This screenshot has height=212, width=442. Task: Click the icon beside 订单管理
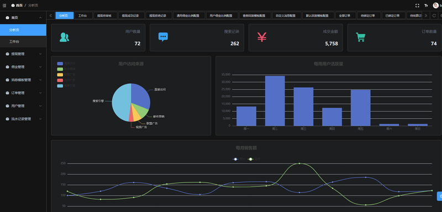(x=7, y=93)
